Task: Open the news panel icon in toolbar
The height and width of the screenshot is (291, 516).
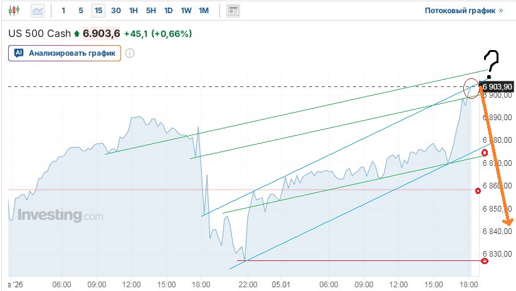Action: coord(233,11)
